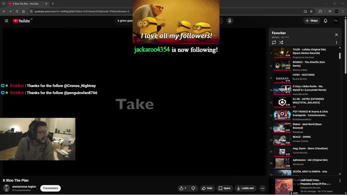Close the Favoriter playlist panel
Viewport: 347px width, 195px height.
(x=336, y=35)
